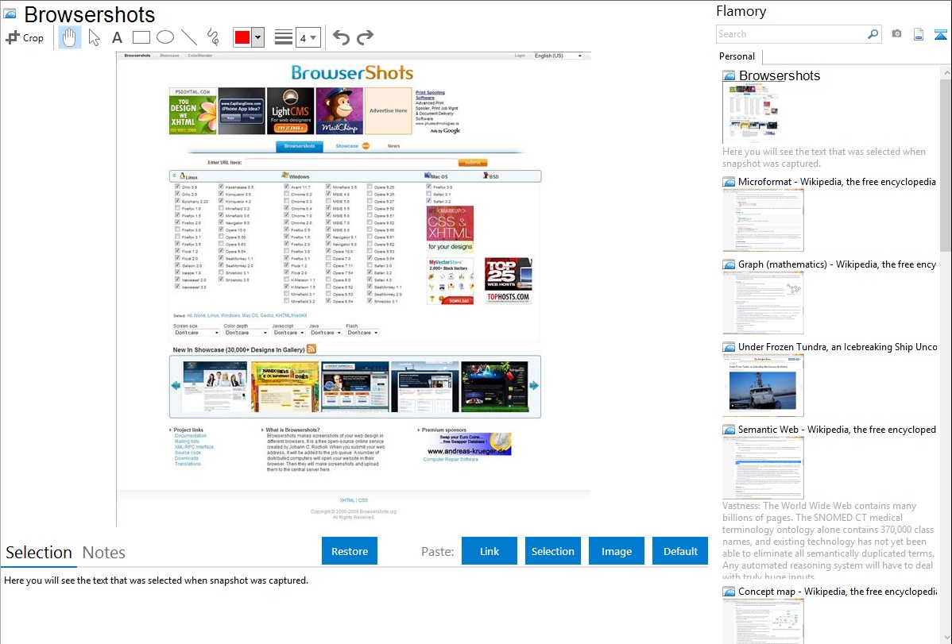Screen dimensions: 952x644
Task: Click the icon beside Concept map snapshot
Action: click(x=729, y=591)
